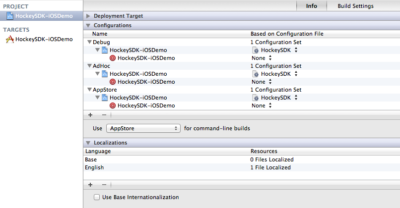
Task: Expand the Deployment Target section
Action: coord(88,16)
